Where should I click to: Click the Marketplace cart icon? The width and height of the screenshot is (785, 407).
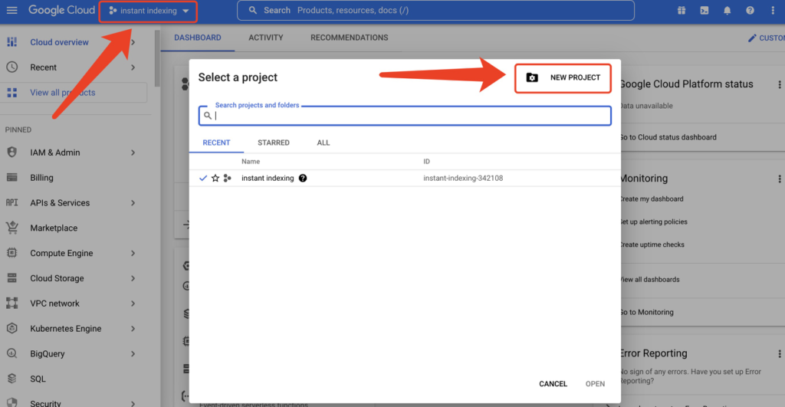(12, 228)
